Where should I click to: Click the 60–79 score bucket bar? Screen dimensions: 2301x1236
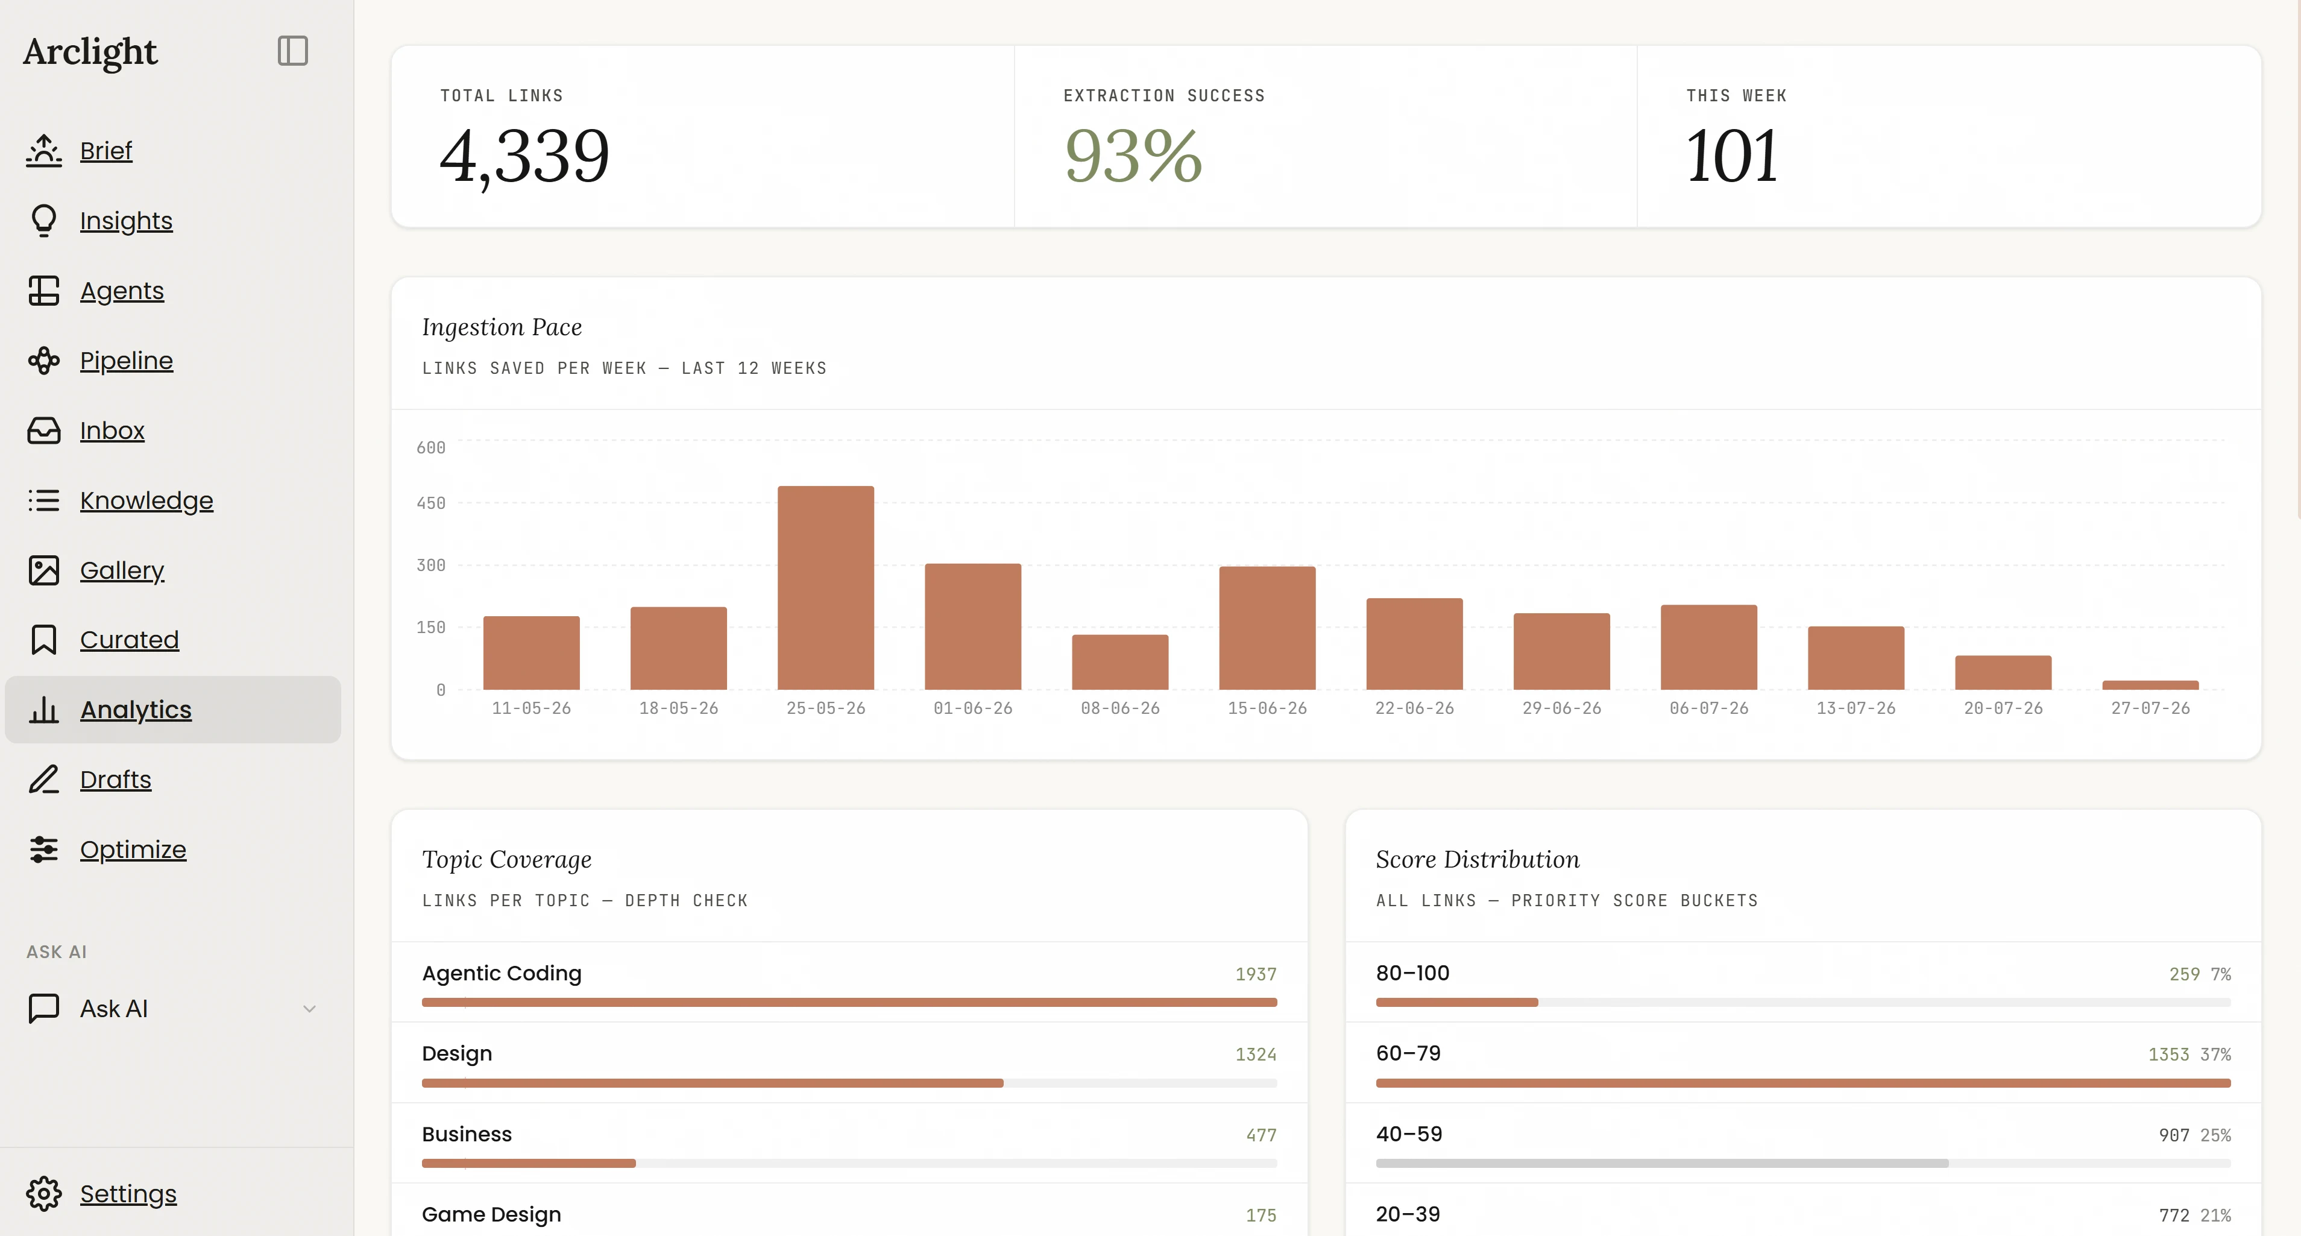point(1804,1083)
